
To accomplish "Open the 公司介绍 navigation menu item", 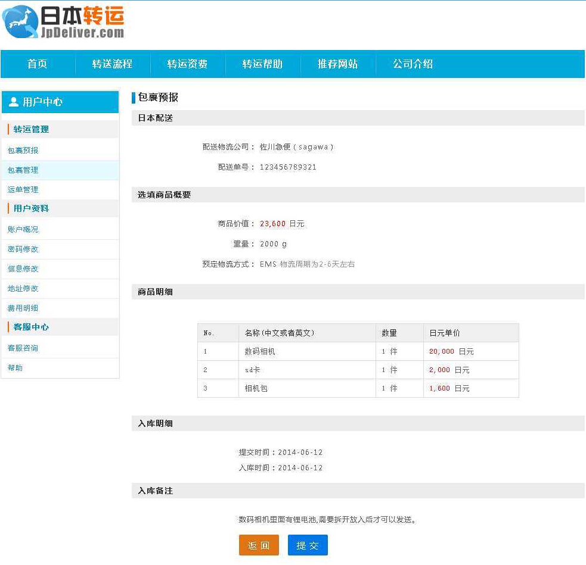I will click(412, 64).
